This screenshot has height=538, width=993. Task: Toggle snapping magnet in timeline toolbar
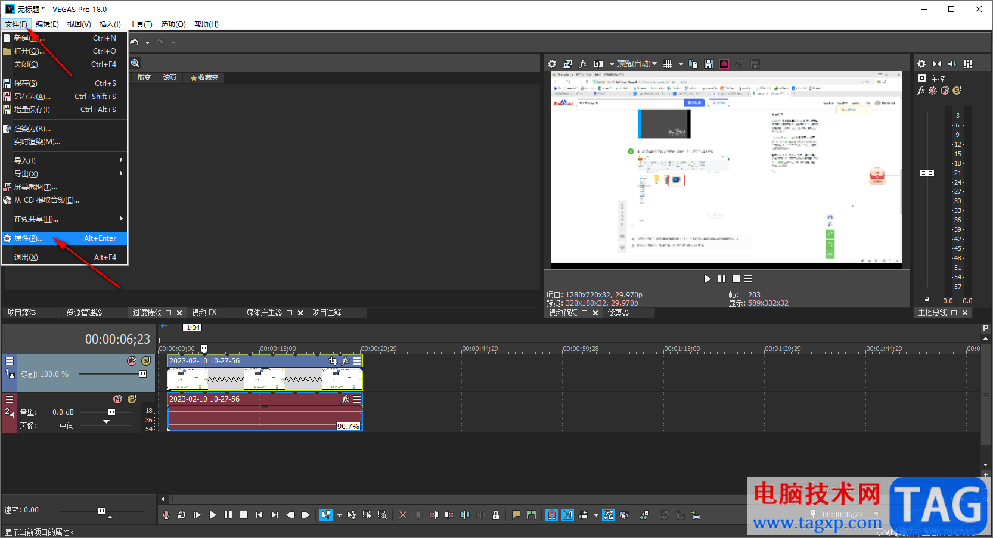coord(552,515)
